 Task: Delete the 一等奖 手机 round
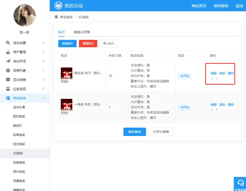click(231, 105)
